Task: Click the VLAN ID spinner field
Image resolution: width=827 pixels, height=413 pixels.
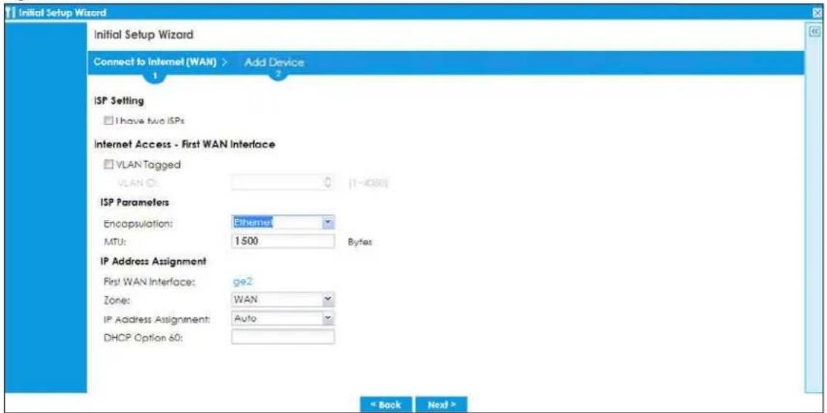Action: click(283, 184)
